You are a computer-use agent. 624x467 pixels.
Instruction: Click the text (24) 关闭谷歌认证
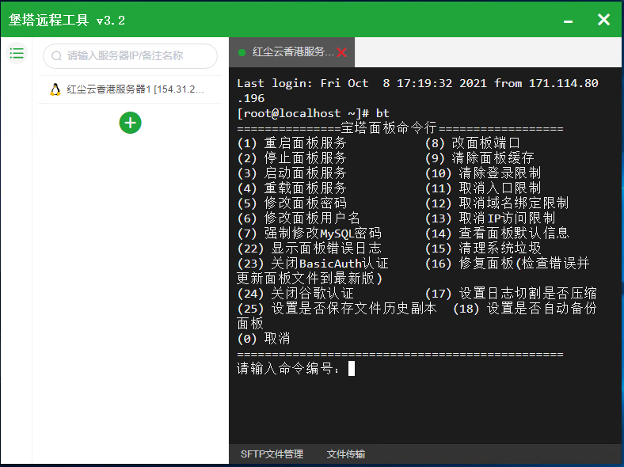(x=295, y=294)
